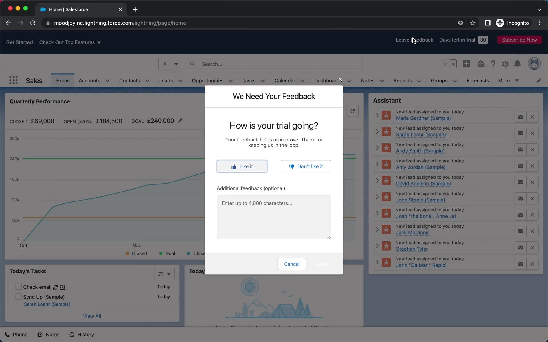The width and height of the screenshot is (548, 342).
Task: Select the Like it option
Action: click(x=242, y=166)
